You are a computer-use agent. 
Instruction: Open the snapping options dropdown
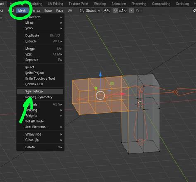tap(122, 11)
